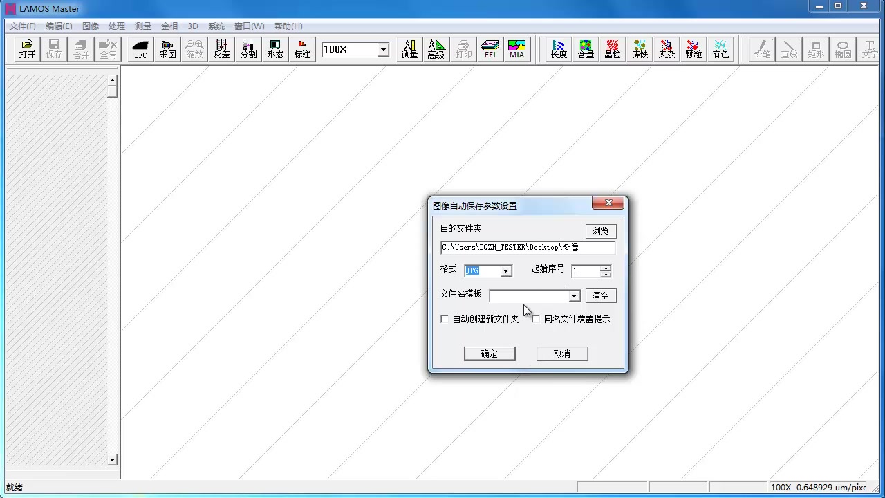
Task: Open the 长度 length module
Action: pyautogui.click(x=559, y=49)
